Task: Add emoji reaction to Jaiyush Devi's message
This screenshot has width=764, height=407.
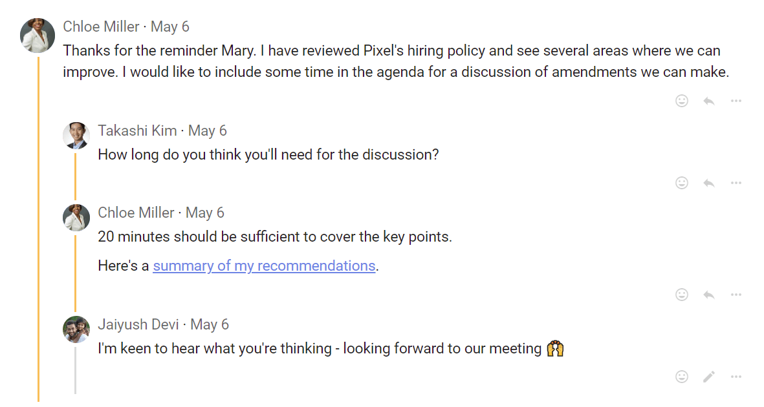Action: (x=682, y=377)
